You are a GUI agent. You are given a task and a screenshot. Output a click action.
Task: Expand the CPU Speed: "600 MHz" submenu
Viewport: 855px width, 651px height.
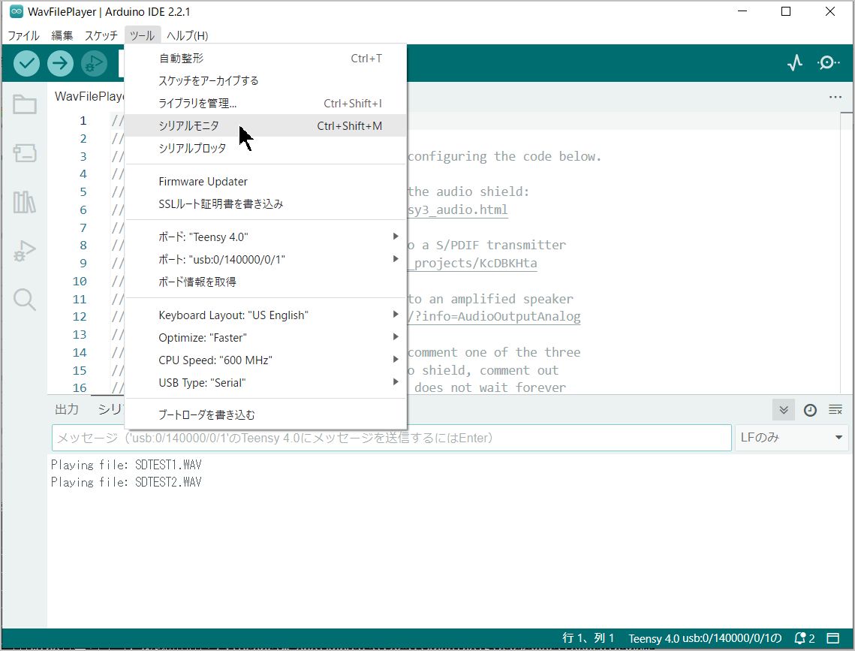[x=266, y=360]
